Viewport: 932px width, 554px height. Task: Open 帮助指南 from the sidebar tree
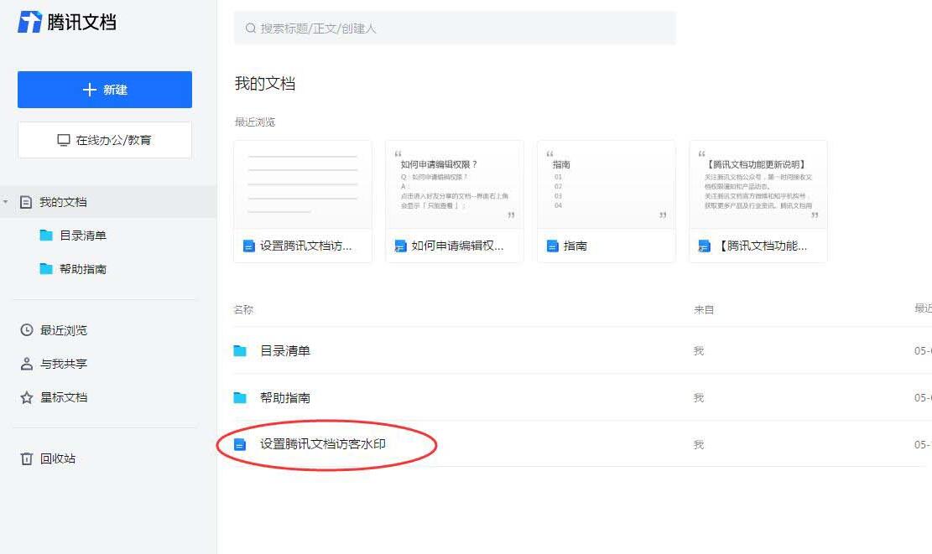point(86,269)
